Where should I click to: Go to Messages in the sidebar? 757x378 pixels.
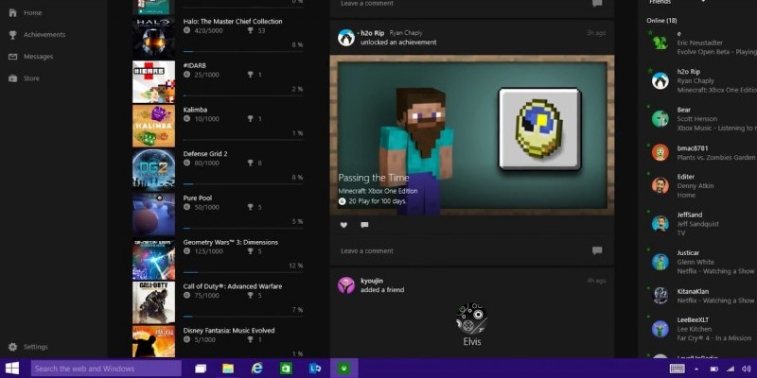(x=38, y=57)
